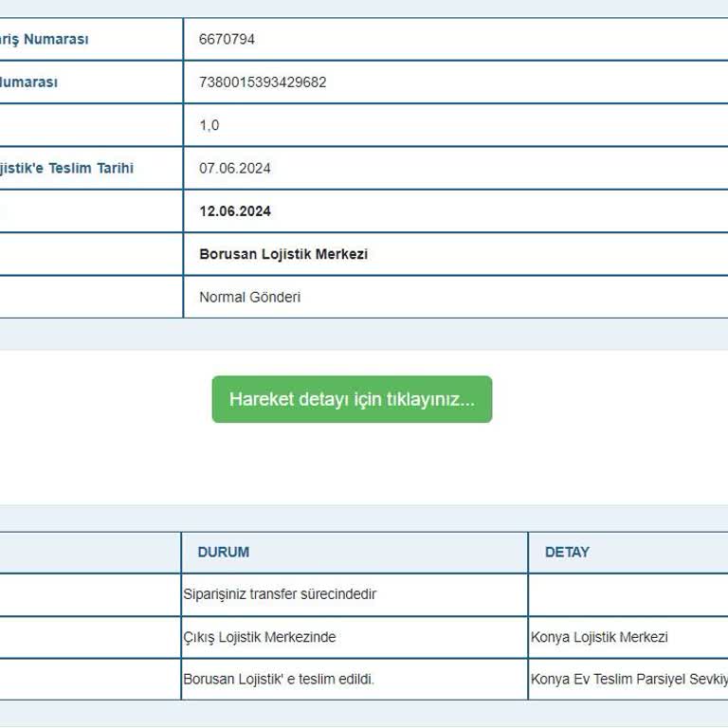This screenshot has height=728, width=728.
Task: Click the value 1,0
Action: tap(209, 125)
